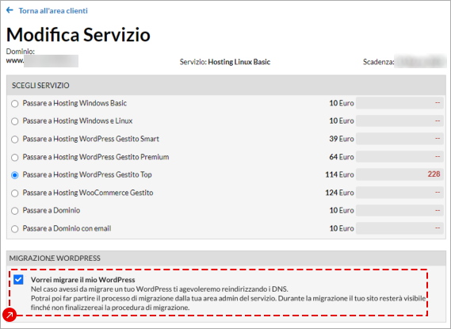Choose Hosting WordPress Gestito Premium option
Viewport: 451px width, 329px height.
[15, 157]
